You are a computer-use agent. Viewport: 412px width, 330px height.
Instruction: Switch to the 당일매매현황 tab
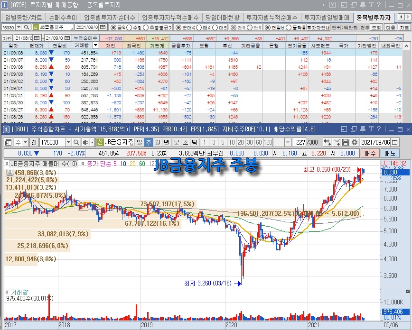(x=223, y=18)
